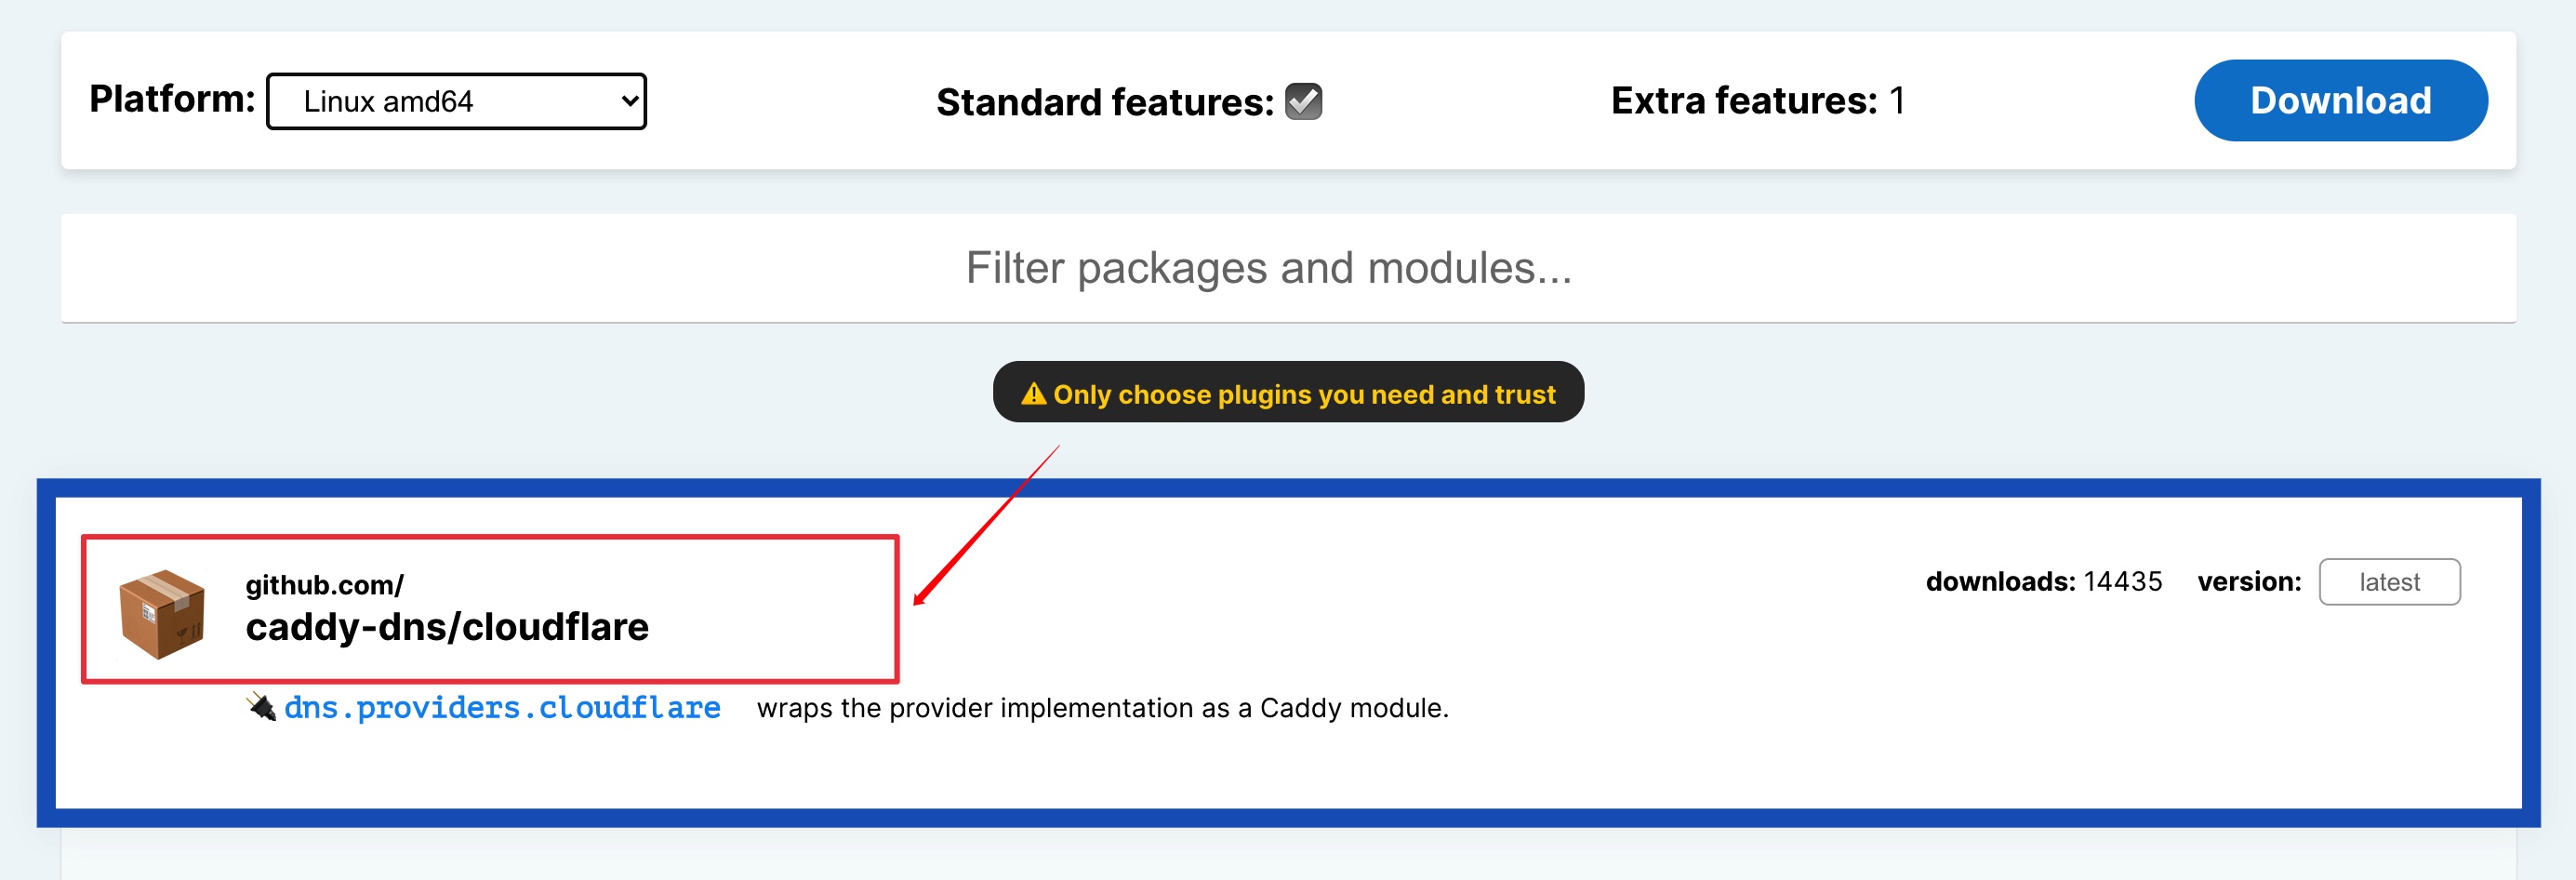
Task: Toggle the Standard features checkbox
Action: [1303, 101]
